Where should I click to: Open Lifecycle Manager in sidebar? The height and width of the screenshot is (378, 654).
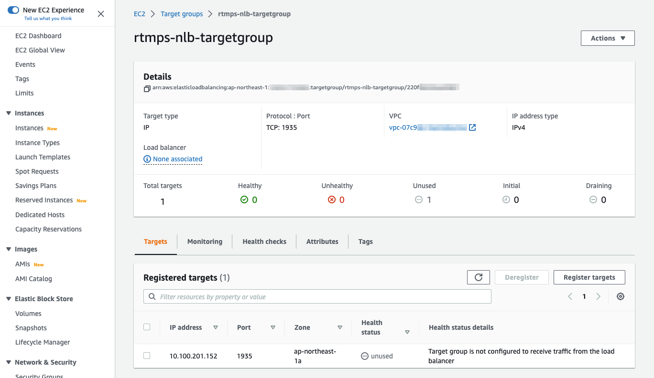tap(43, 342)
